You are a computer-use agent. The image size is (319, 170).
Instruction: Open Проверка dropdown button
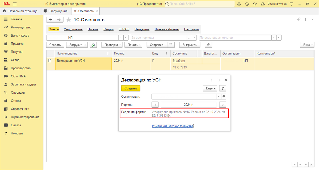point(112,45)
